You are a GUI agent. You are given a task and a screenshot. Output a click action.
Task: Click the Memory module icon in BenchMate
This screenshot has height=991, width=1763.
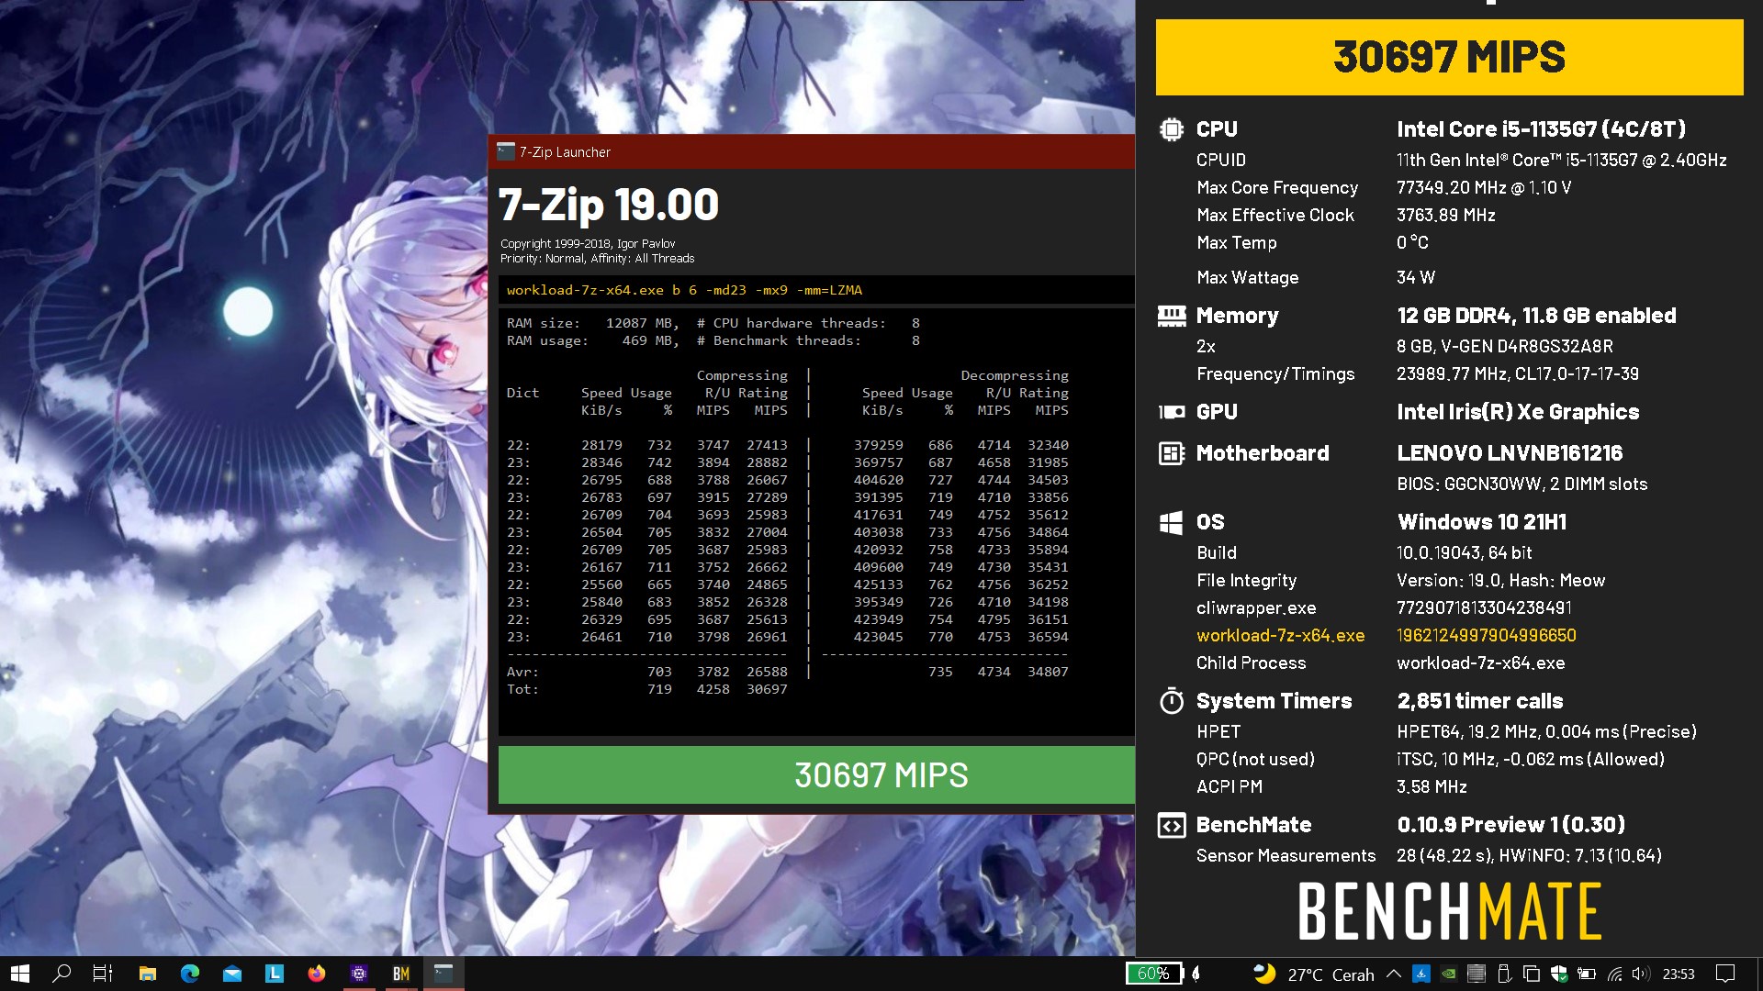pyautogui.click(x=1172, y=316)
